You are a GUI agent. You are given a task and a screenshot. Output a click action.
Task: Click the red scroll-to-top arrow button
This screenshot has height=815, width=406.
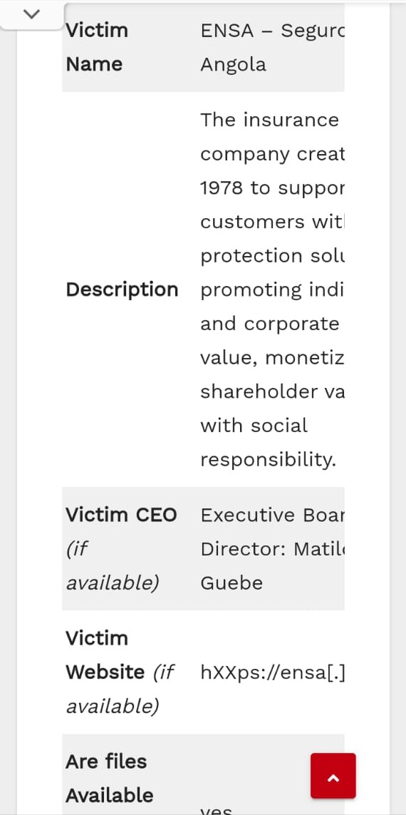[x=333, y=776]
